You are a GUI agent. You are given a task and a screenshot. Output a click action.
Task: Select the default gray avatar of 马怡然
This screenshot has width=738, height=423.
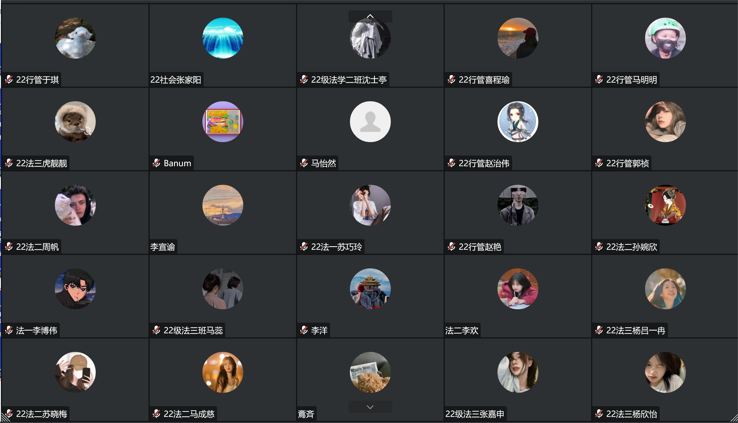[370, 122]
